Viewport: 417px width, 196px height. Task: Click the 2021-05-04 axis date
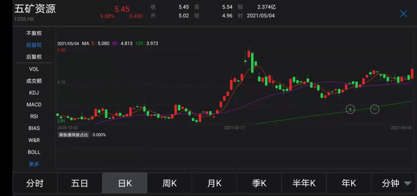click(x=401, y=128)
